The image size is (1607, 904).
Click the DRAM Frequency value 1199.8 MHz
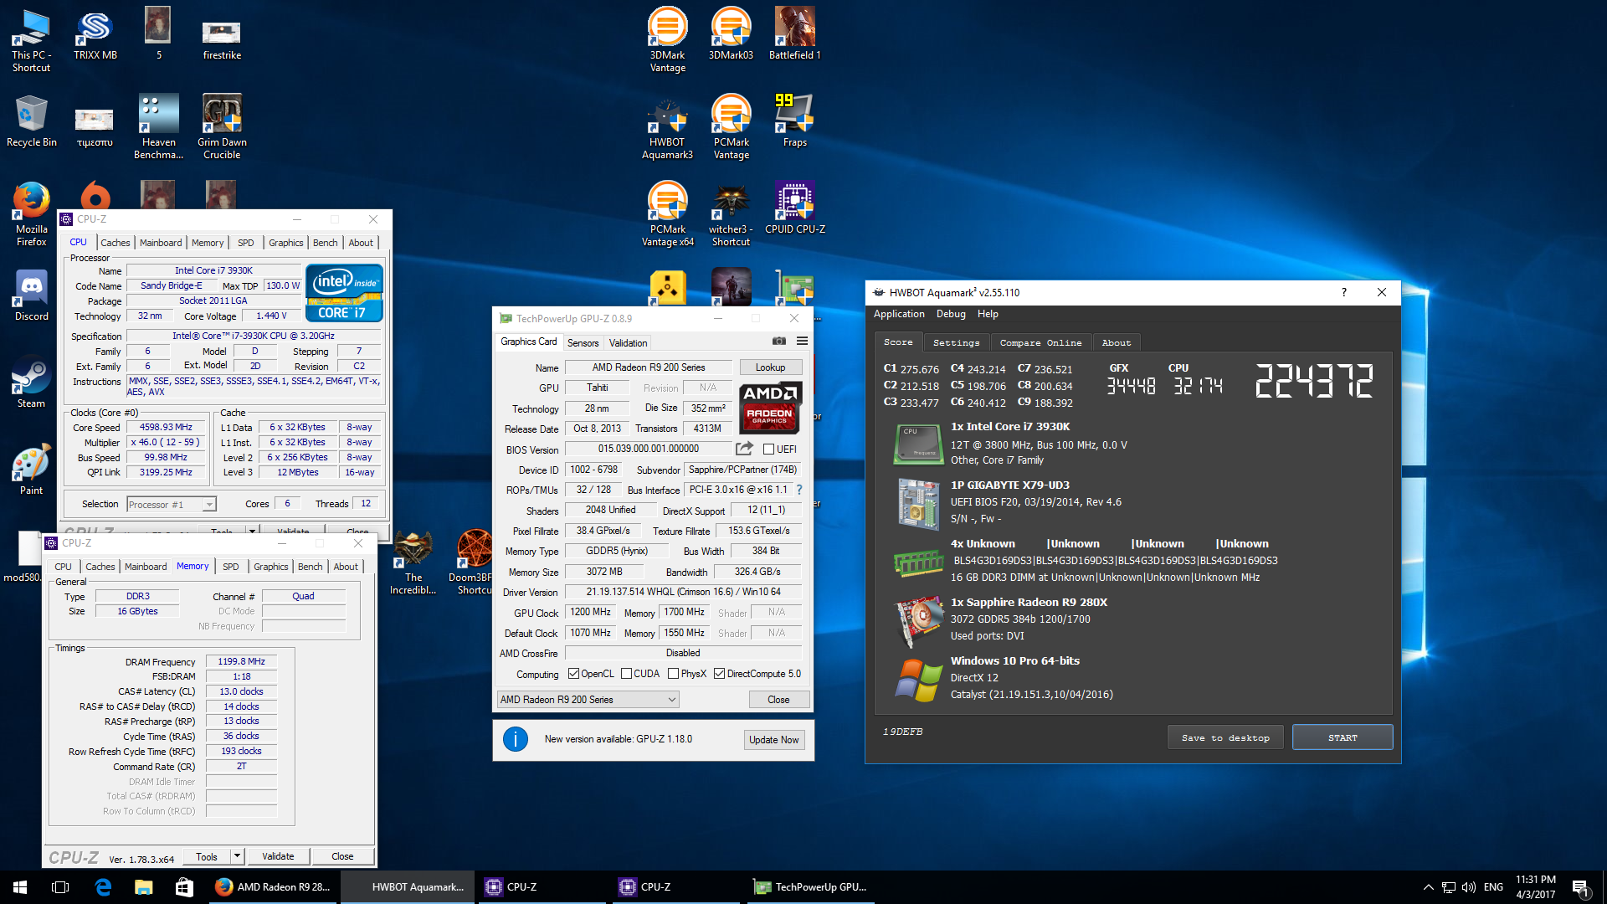[x=241, y=662]
